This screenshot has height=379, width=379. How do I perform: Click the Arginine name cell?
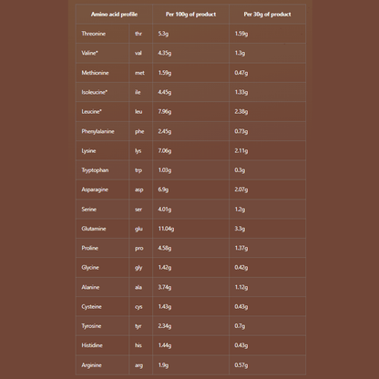[102, 365]
